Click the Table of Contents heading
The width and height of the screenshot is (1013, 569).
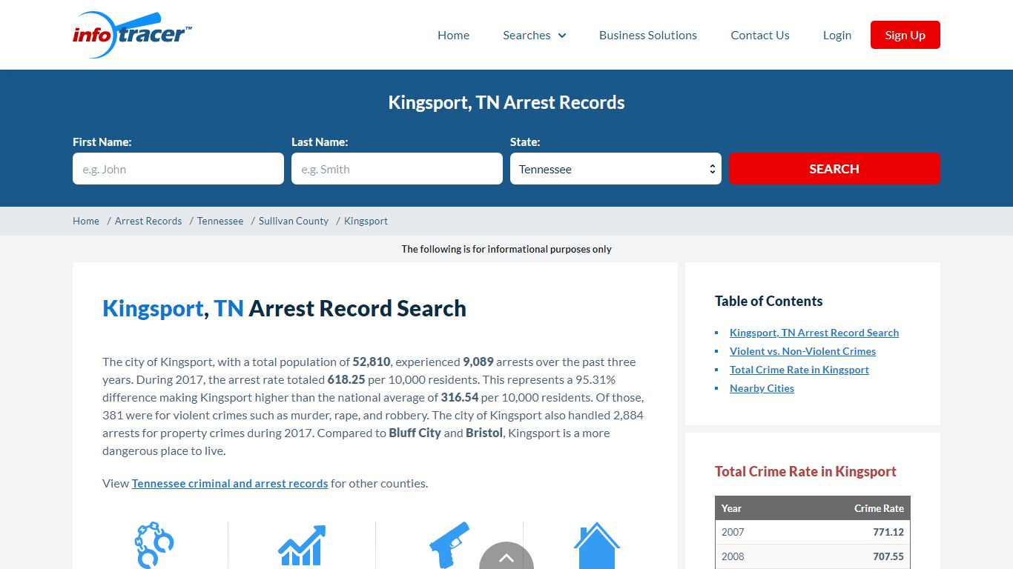(768, 301)
